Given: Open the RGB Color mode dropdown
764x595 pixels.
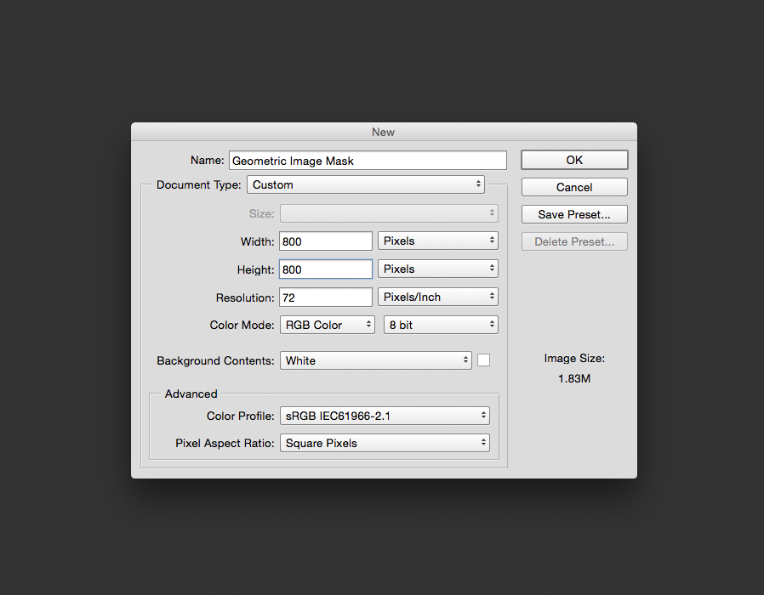Looking at the screenshot, I should [x=328, y=325].
